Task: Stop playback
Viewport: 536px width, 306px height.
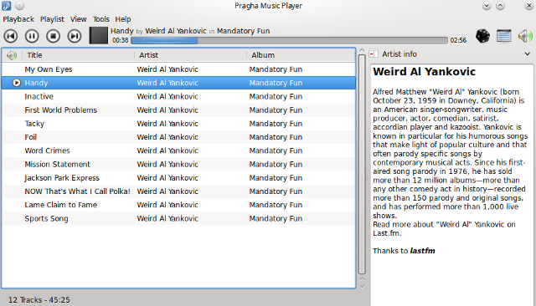Action: (53, 36)
